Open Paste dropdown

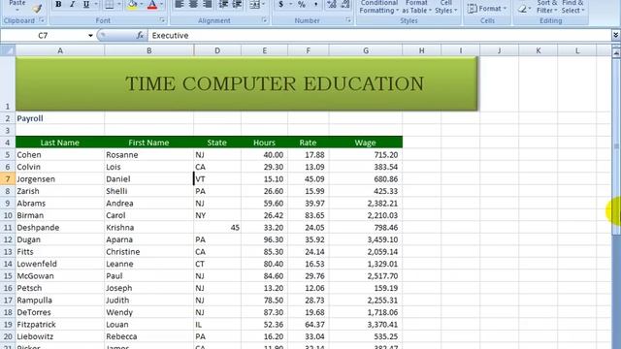coord(17,5)
